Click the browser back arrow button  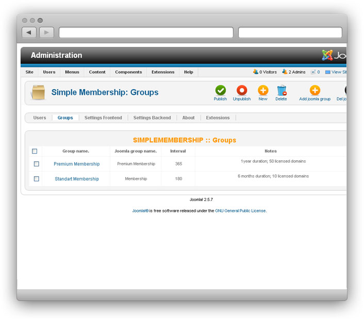[x=29, y=32]
